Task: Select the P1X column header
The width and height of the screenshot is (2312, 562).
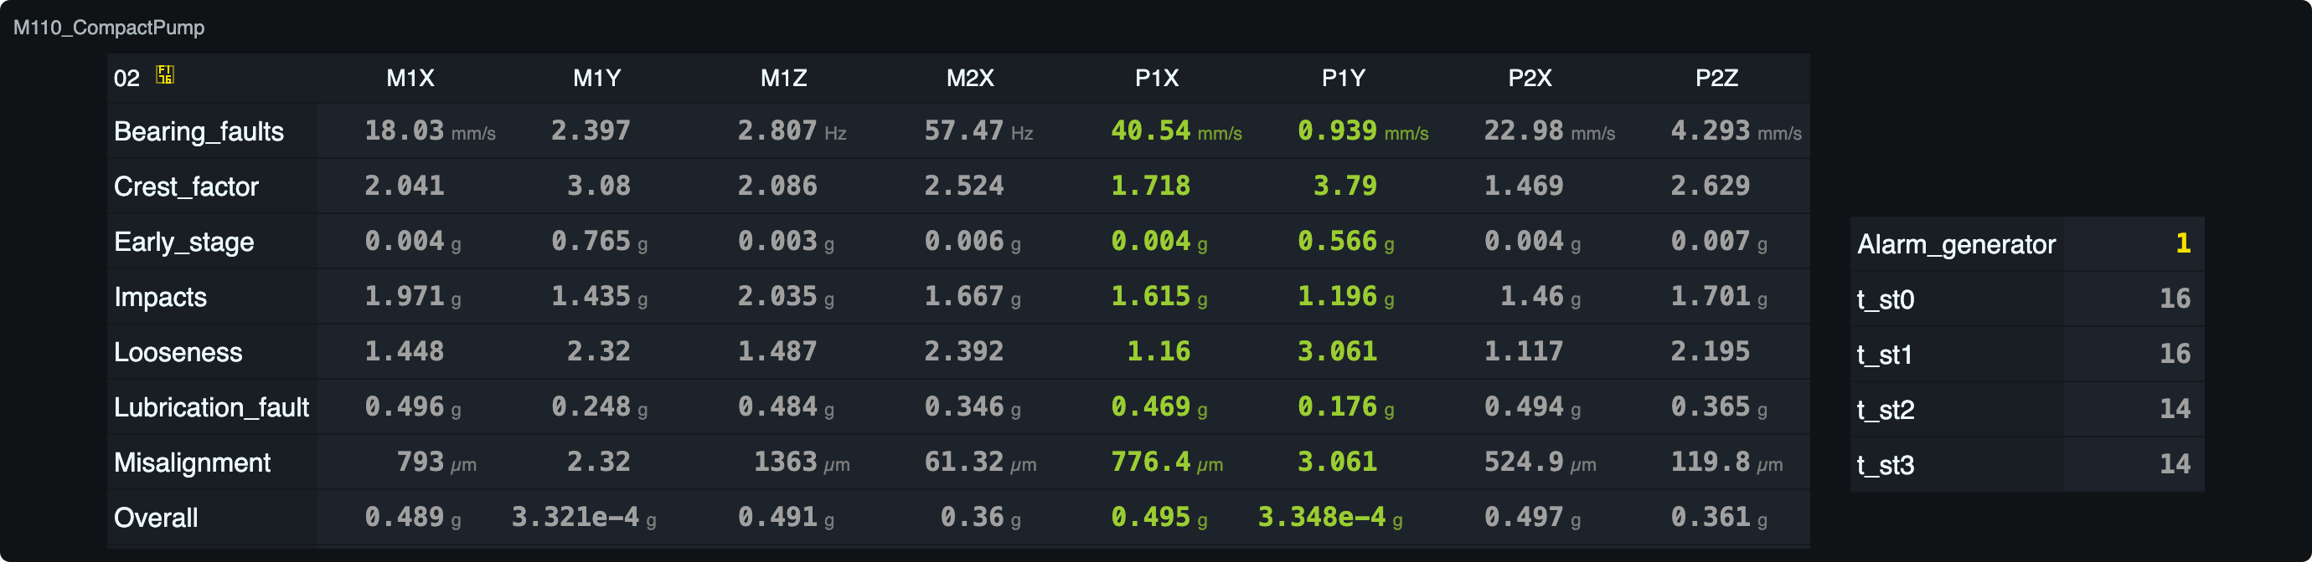Action: click(x=1157, y=78)
